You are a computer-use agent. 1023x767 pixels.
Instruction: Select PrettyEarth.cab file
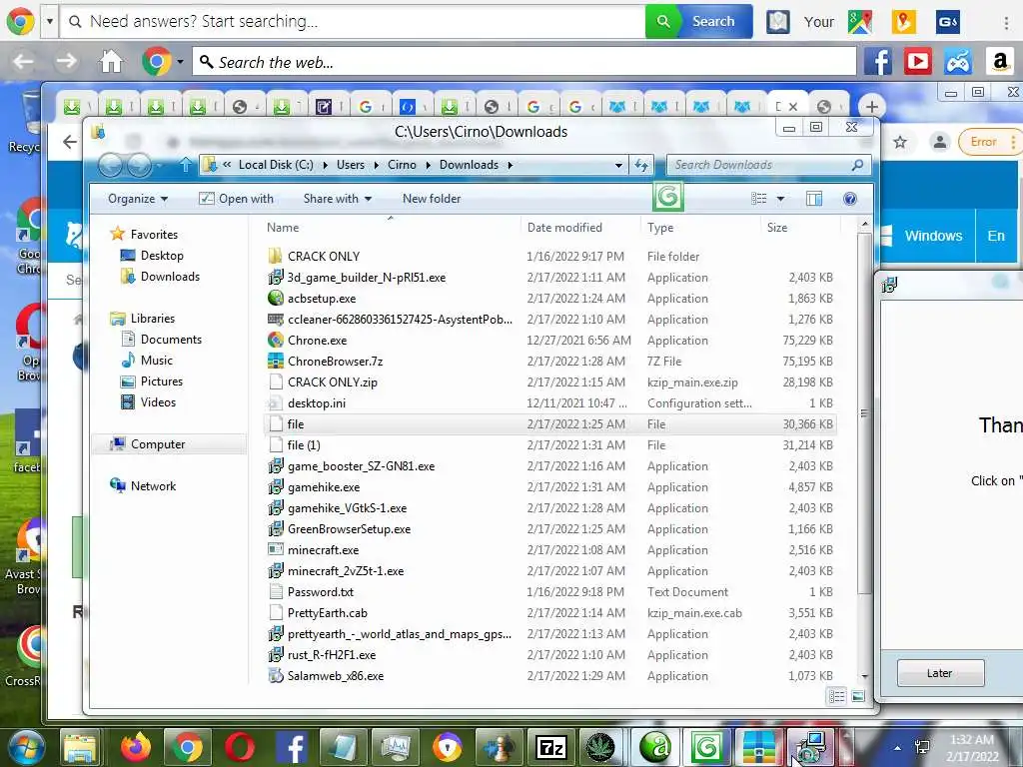click(327, 613)
